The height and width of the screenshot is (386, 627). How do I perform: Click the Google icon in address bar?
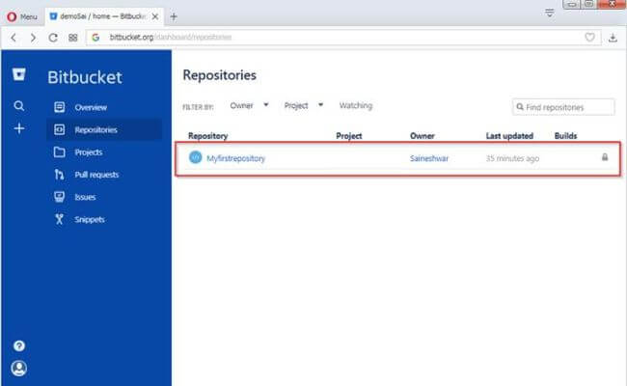(x=95, y=38)
